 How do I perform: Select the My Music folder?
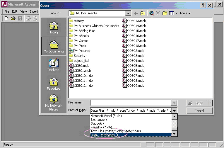pos(78,46)
